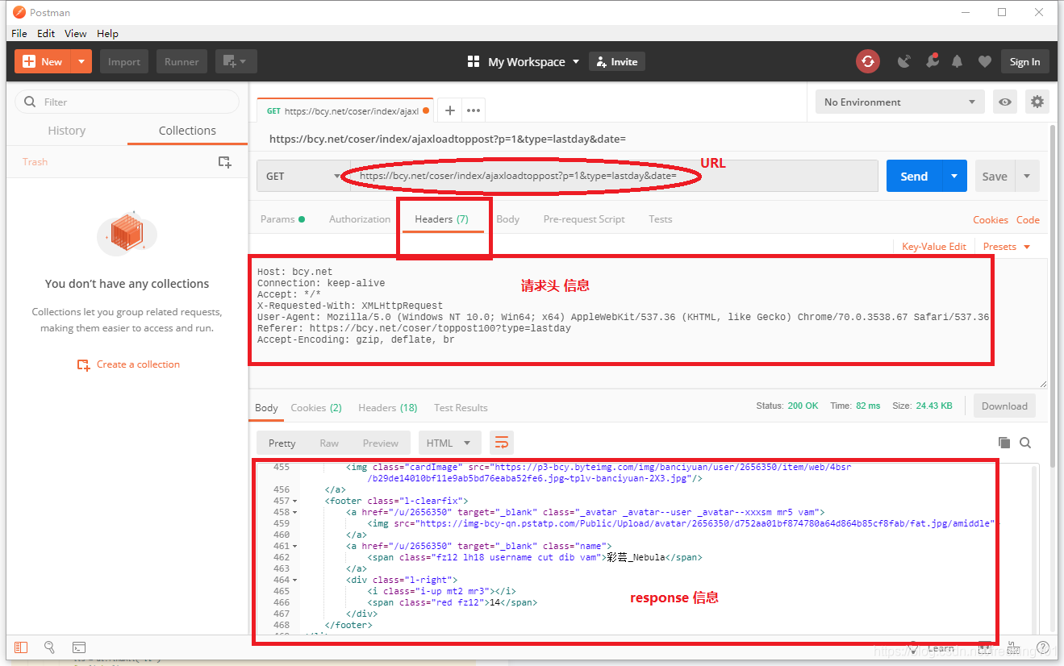This screenshot has width=1064, height=666.
Task: Open the Pre-request Script tab
Action: pyautogui.click(x=584, y=219)
